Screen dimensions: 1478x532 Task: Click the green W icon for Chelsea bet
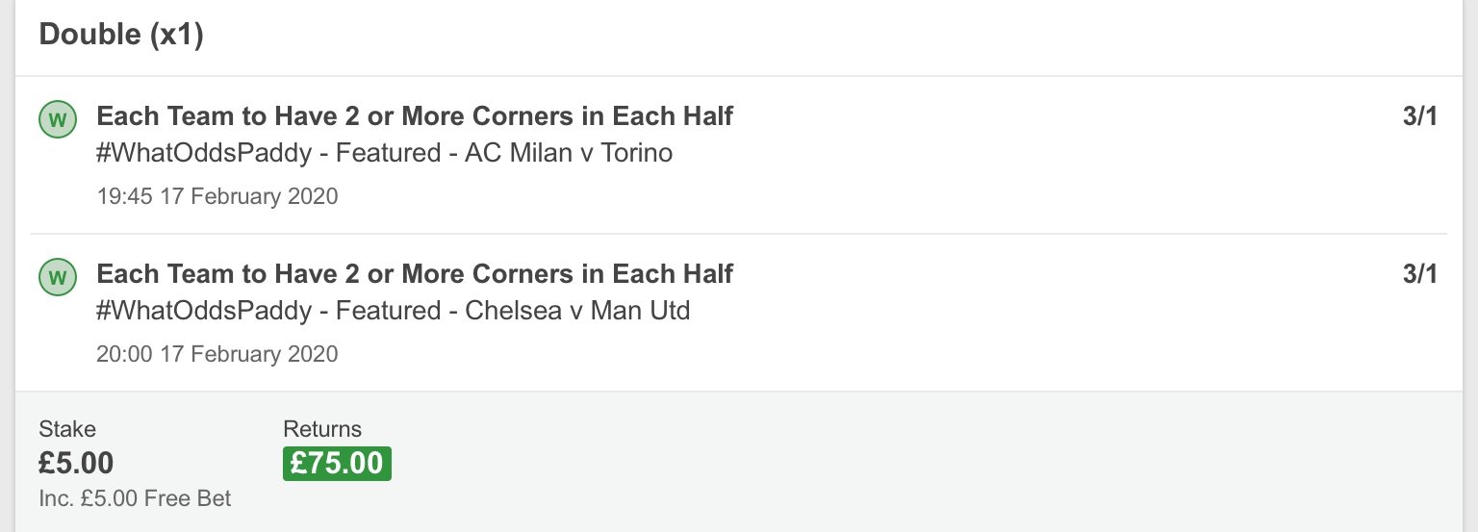[57, 278]
